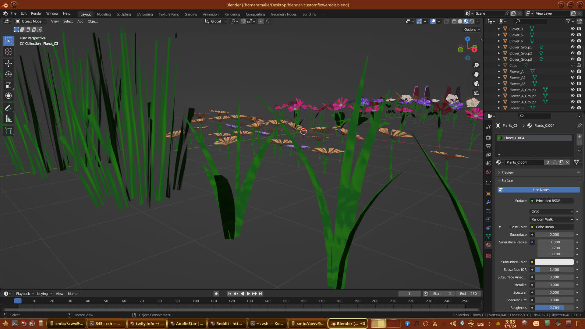585x329 pixels.
Task: Switch to orthographic grid view icon
Action: (476, 93)
